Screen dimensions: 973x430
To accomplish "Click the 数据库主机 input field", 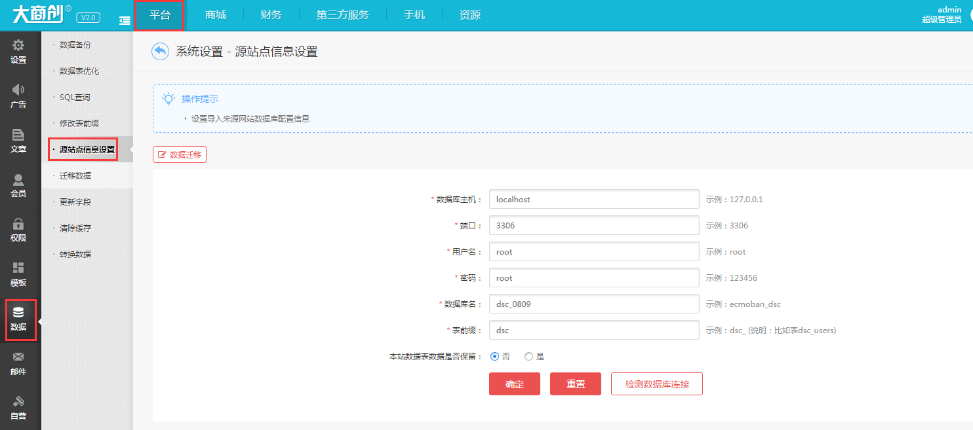I will tap(595, 200).
